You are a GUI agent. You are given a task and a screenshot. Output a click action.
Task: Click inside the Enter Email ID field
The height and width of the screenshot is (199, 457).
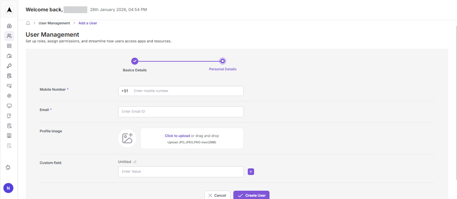click(x=181, y=111)
